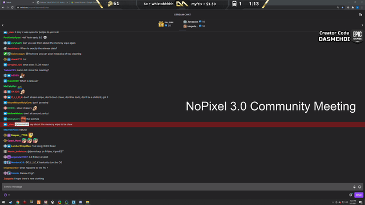Click the highlighted memory wipe message
365x205 pixels.
click(x=182, y=124)
